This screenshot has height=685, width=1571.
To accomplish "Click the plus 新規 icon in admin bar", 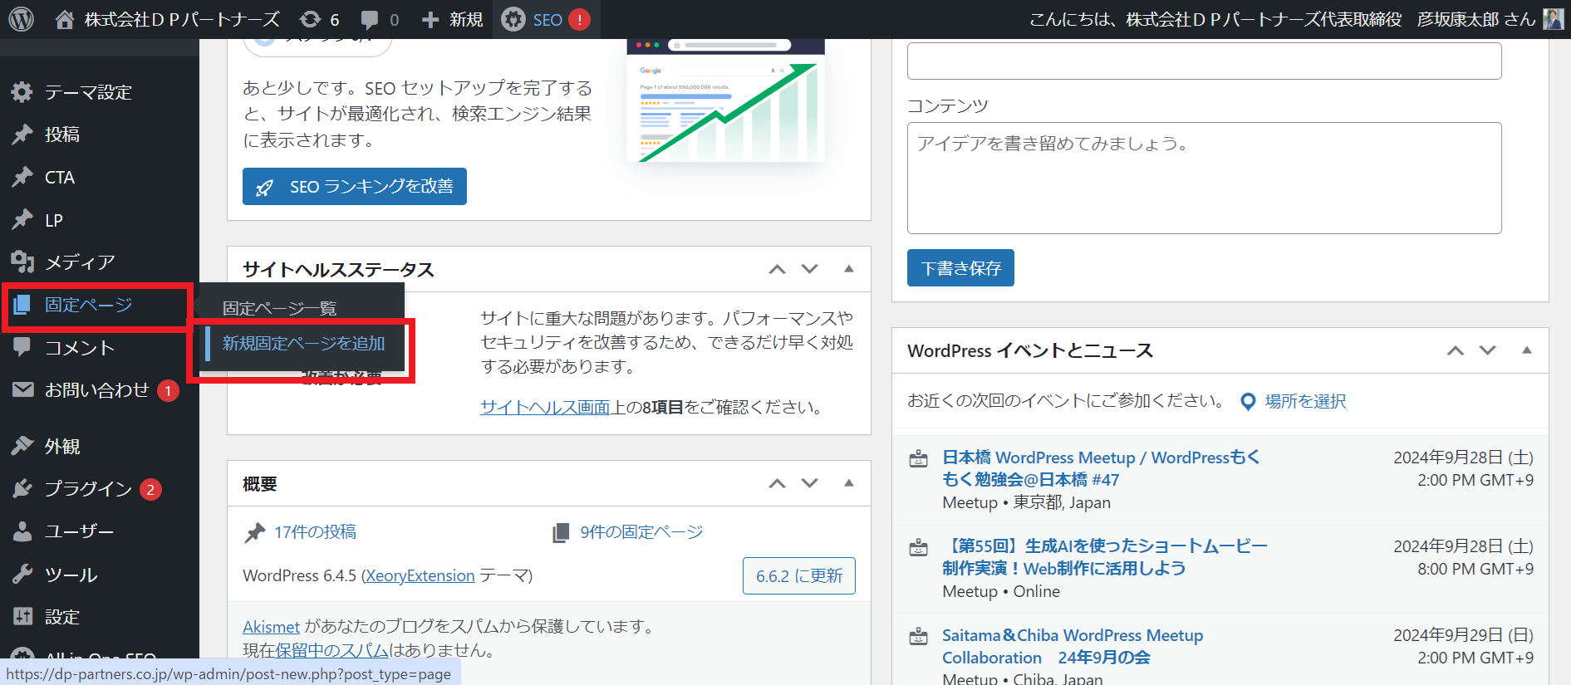I will 430,19.
